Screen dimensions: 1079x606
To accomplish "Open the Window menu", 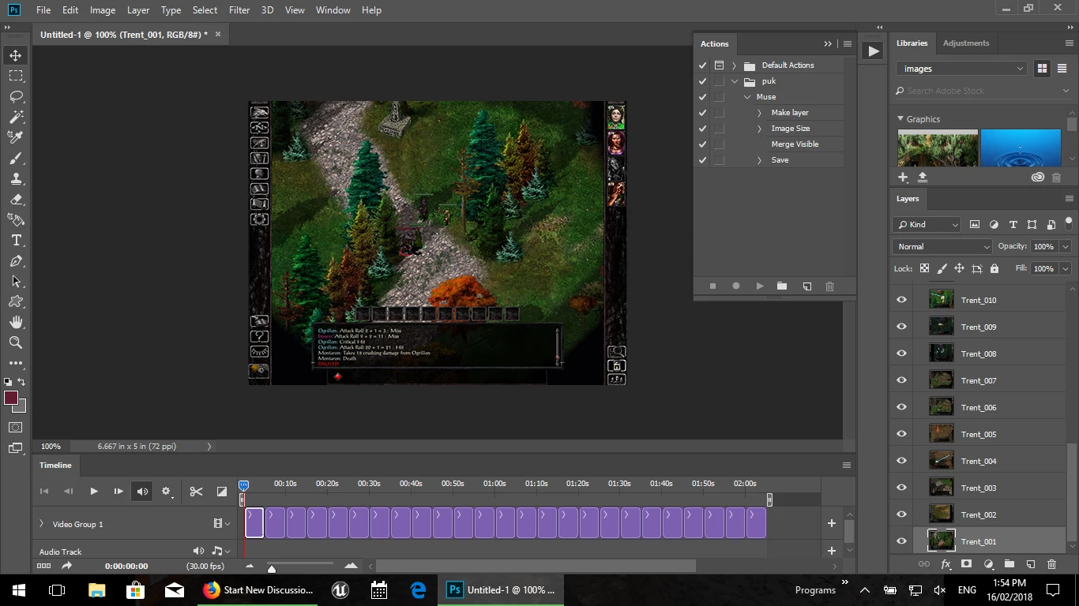I will [333, 10].
